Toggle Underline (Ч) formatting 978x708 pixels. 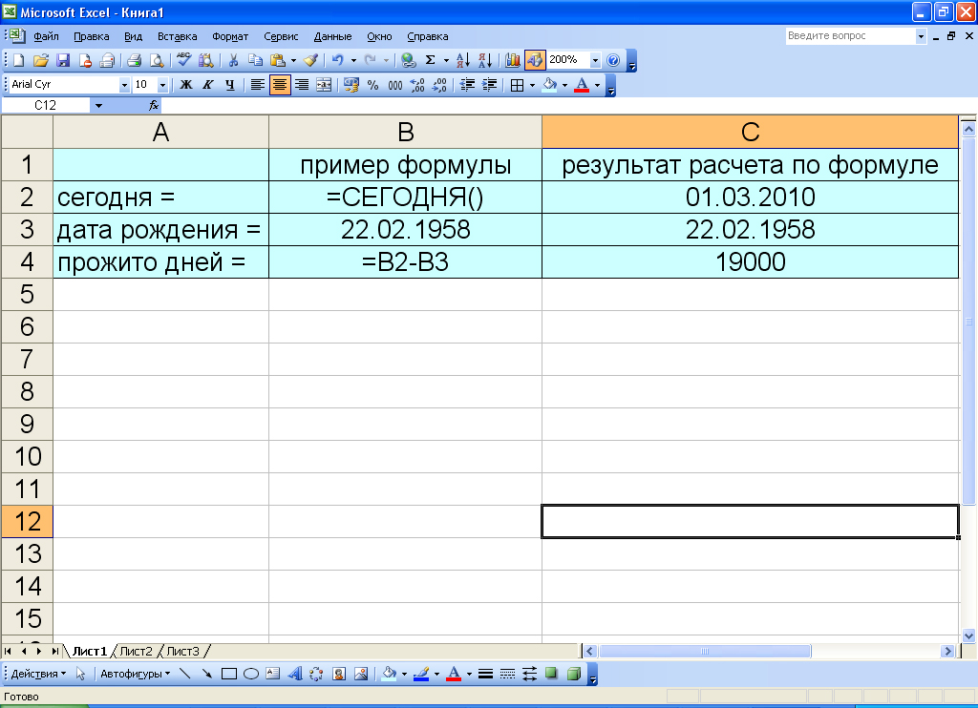pyautogui.click(x=229, y=85)
